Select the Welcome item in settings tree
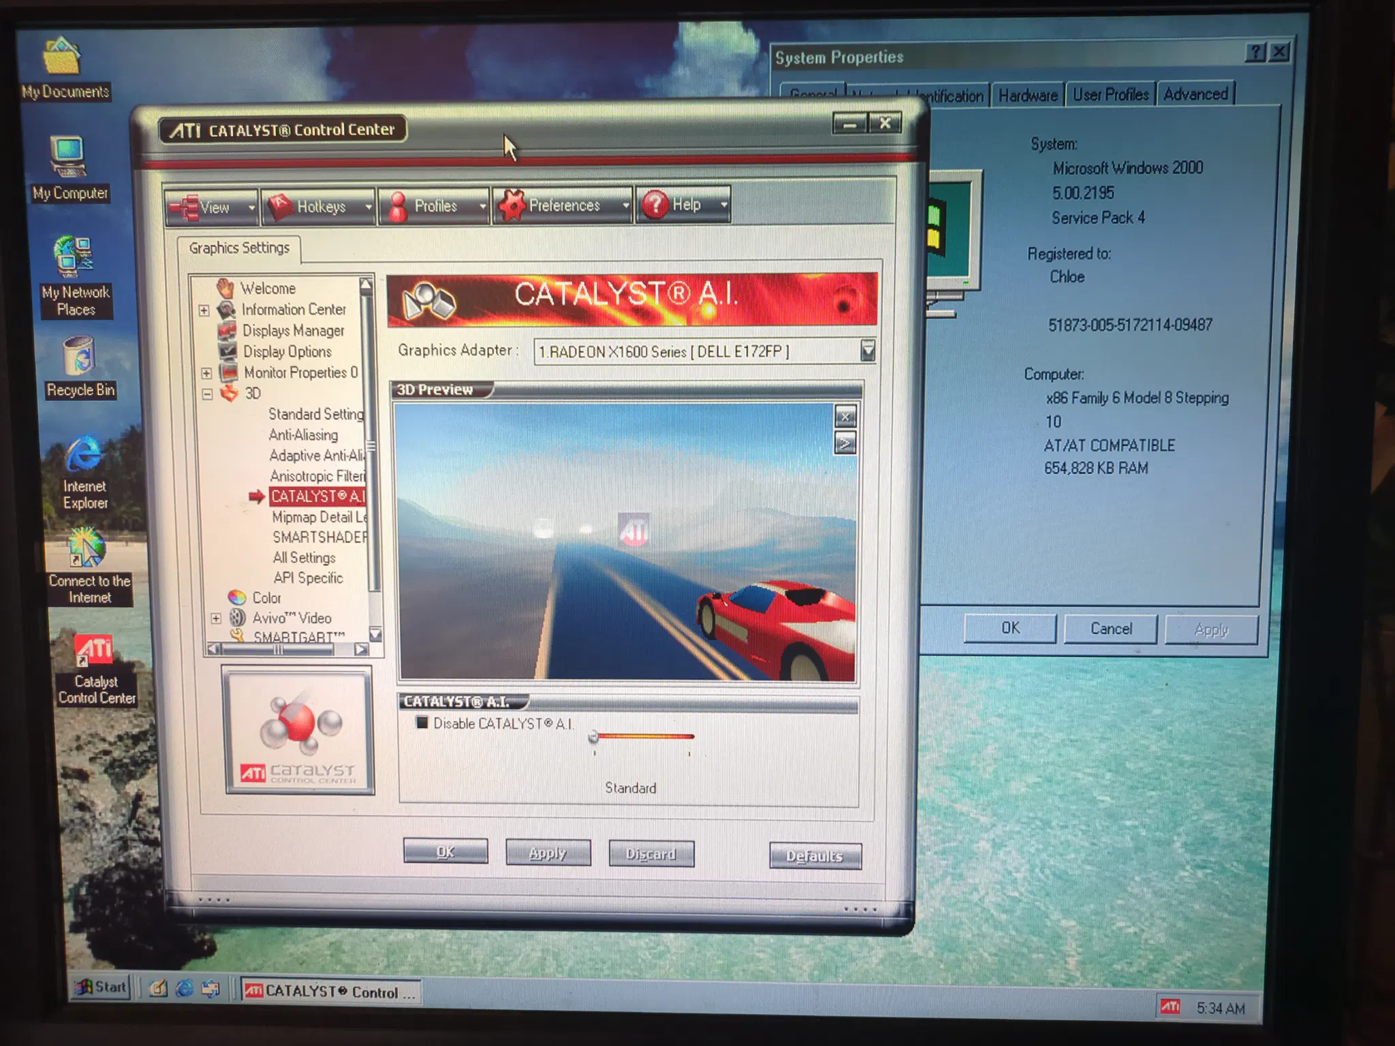This screenshot has height=1046, width=1395. (268, 289)
